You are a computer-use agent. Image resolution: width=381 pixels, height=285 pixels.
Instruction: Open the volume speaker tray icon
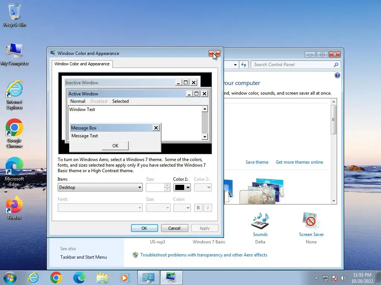pos(343,278)
